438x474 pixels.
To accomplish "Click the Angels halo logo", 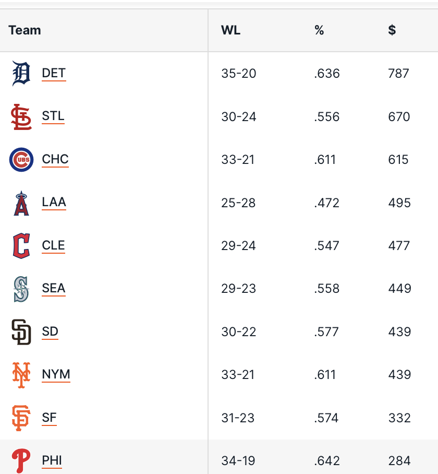I will click(21, 203).
